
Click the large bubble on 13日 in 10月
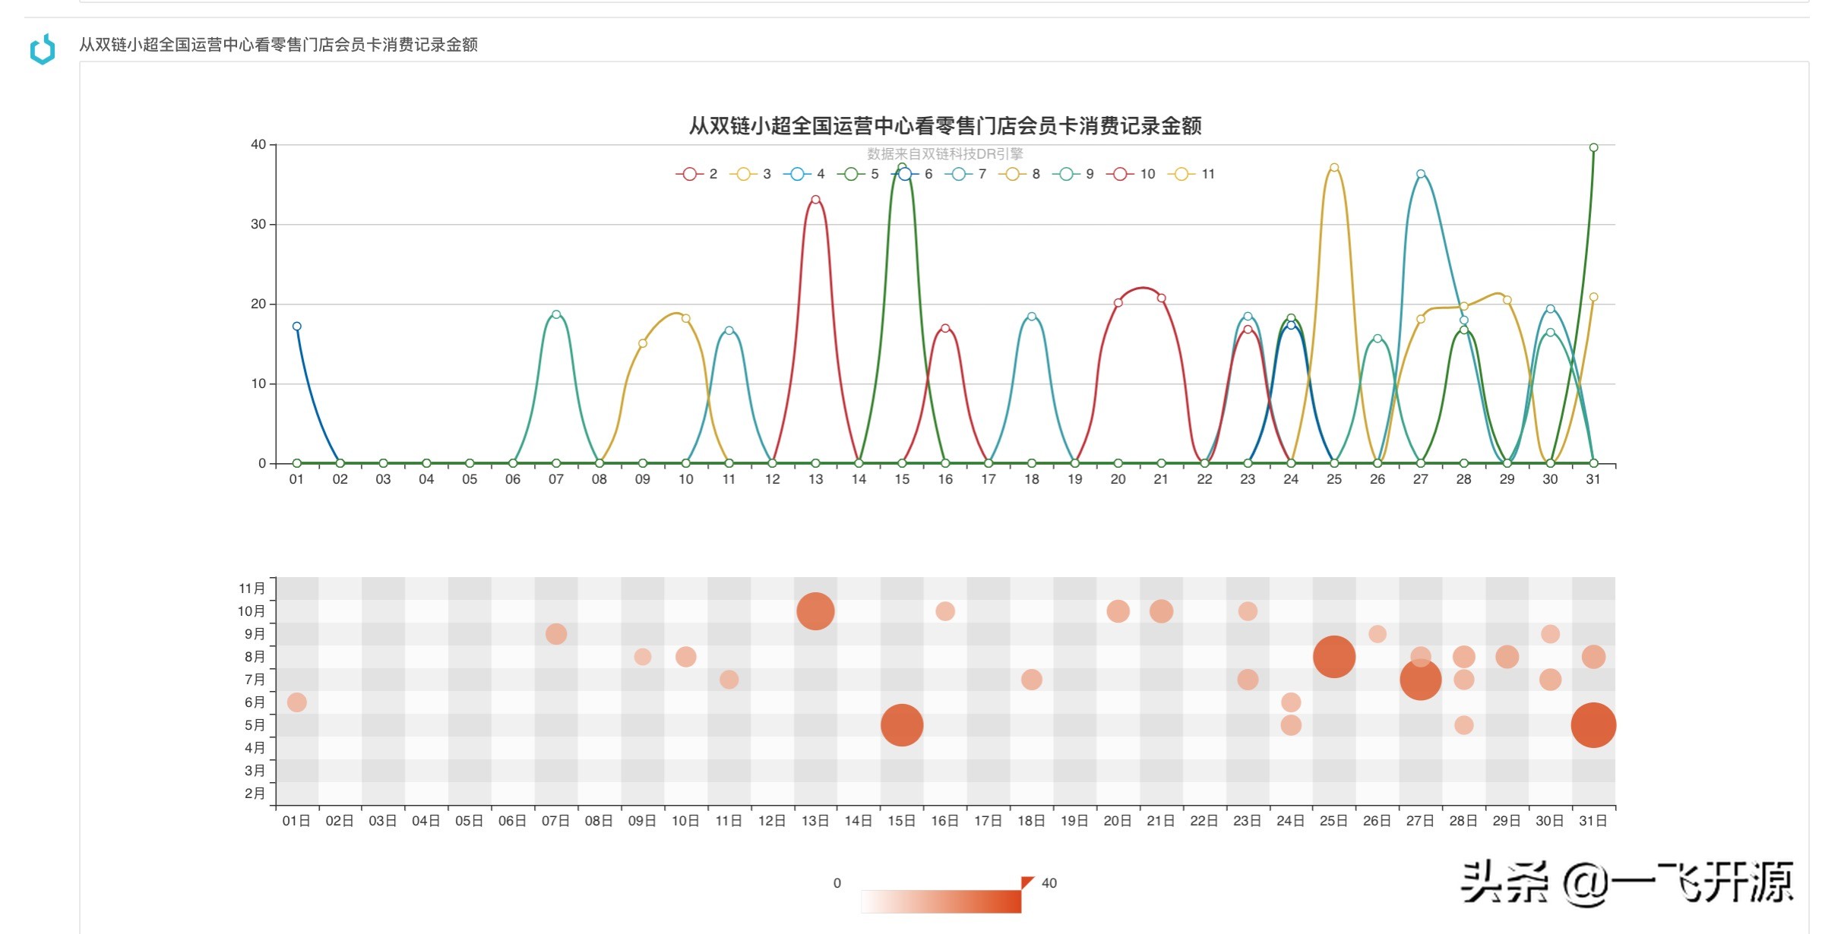click(x=815, y=611)
